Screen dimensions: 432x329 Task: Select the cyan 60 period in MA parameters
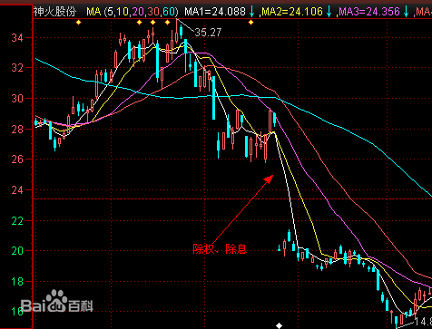click(x=169, y=12)
